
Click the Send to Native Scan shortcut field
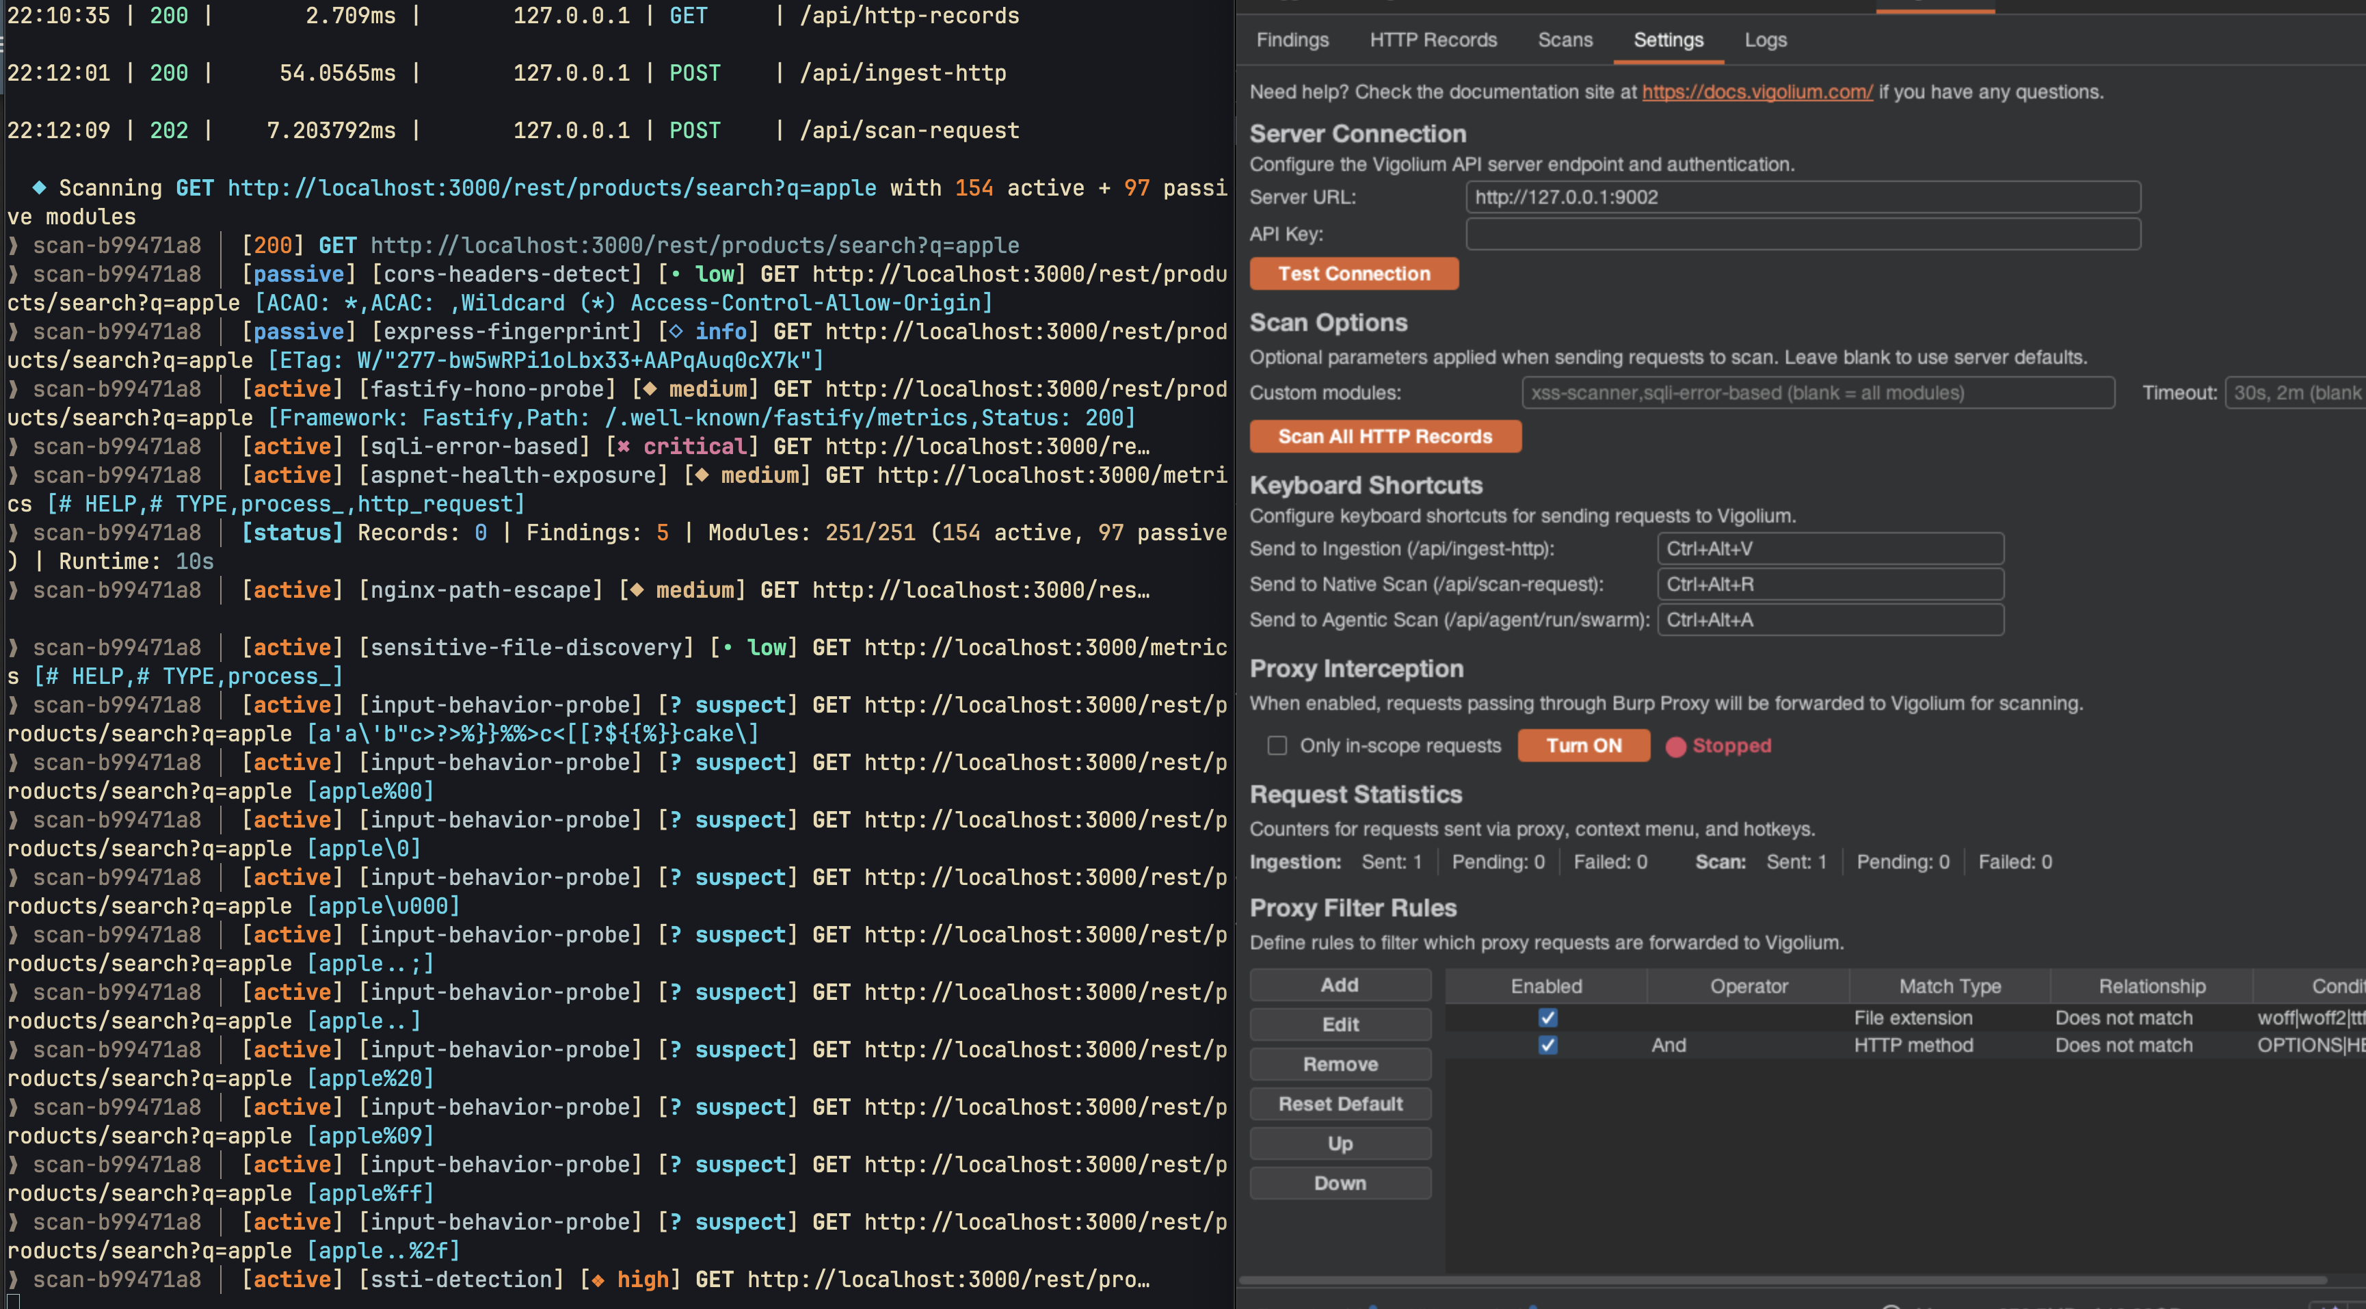pyautogui.click(x=1830, y=584)
